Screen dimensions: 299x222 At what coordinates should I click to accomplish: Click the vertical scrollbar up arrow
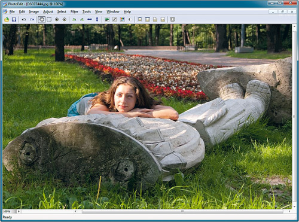294,26
